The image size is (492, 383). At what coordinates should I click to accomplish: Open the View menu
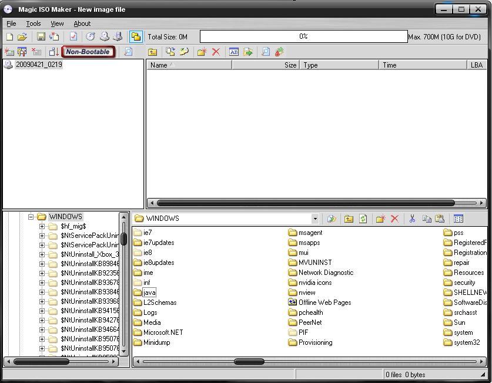pyautogui.click(x=56, y=23)
